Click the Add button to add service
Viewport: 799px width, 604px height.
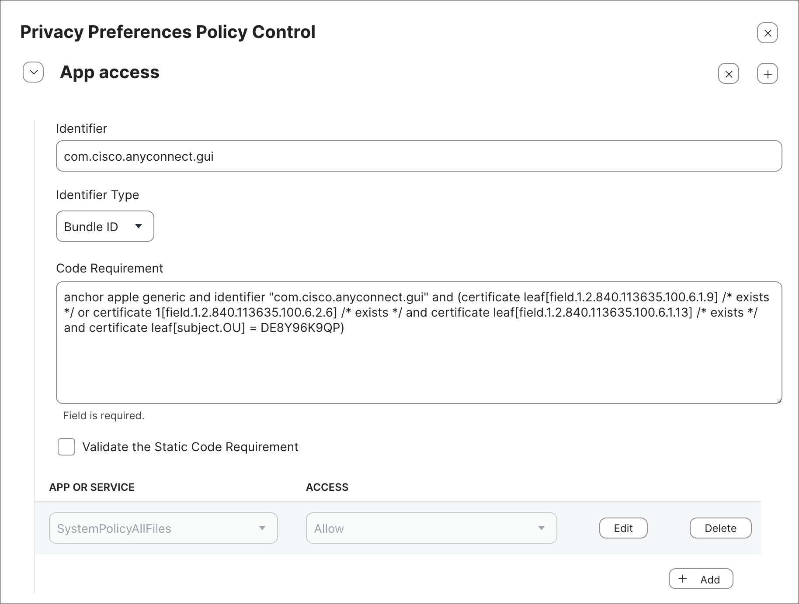click(x=701, y=579)
